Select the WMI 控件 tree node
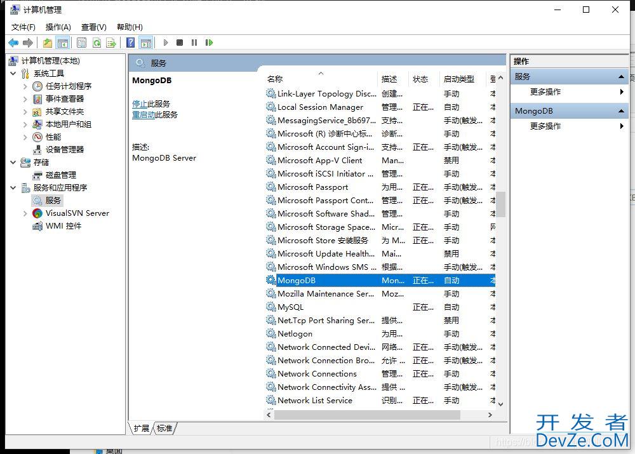The width and height of the screenshot is (635, 454). click(63, 225)
